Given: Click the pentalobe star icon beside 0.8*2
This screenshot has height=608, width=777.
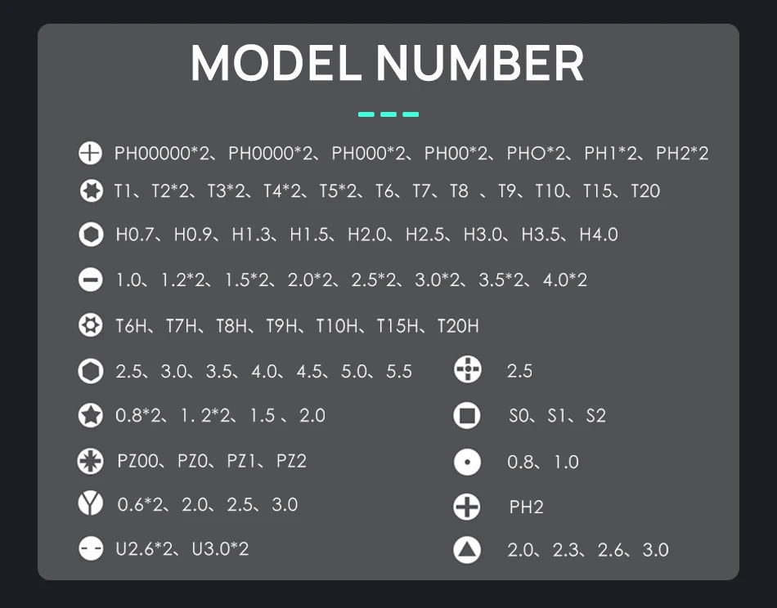Looking at the screenshot, I should [x=90, y=415].
